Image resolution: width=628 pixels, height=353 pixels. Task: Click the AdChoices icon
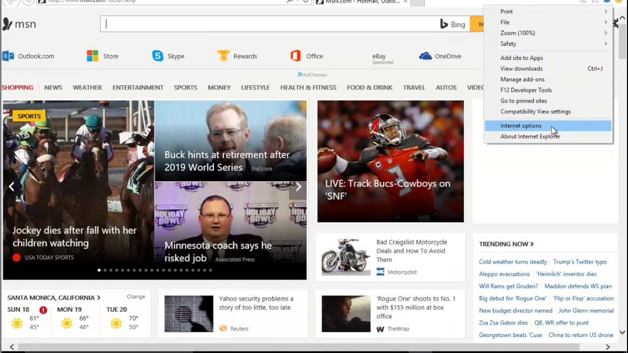[x=300, y=75]
